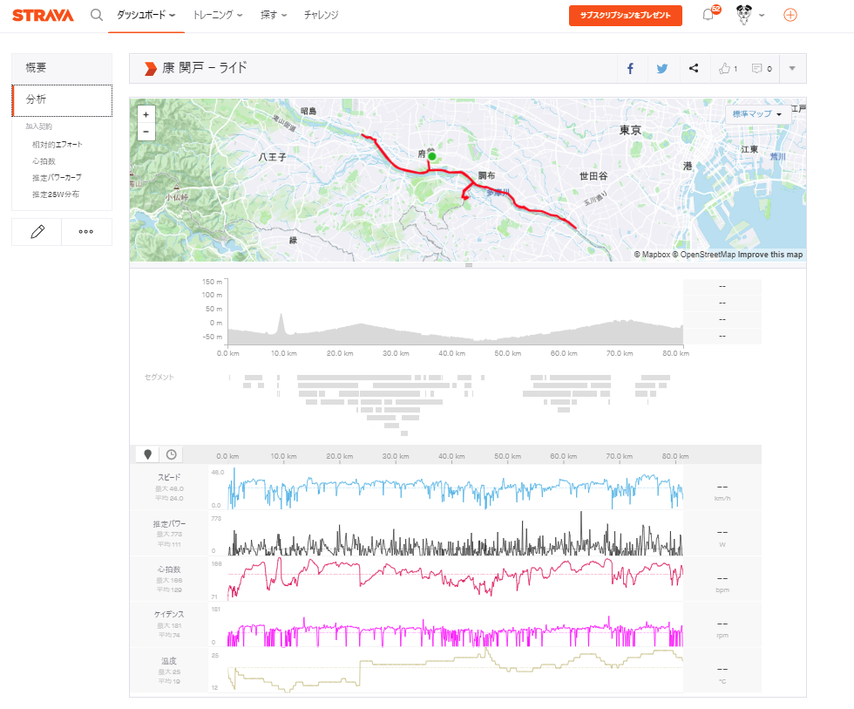Screen dimensions: 854x709
Task: Give kudos with the thumbs-up icon
Action: pos(728,69)
